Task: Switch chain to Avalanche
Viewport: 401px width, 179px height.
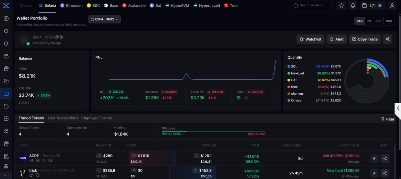Action: [134, 5]
